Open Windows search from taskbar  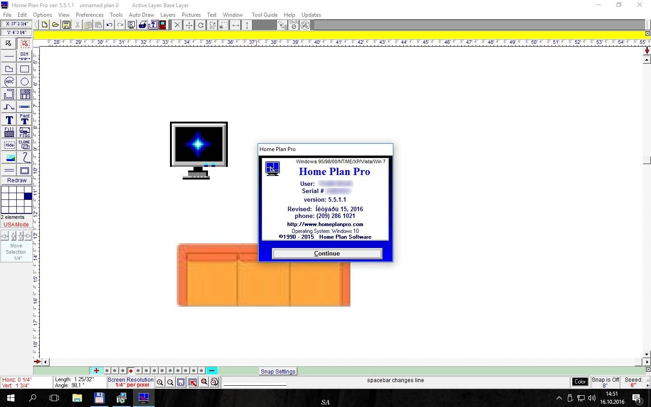coord(33,398)
